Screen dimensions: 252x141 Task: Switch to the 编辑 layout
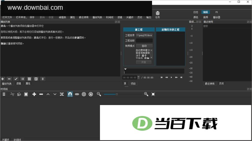206,12
